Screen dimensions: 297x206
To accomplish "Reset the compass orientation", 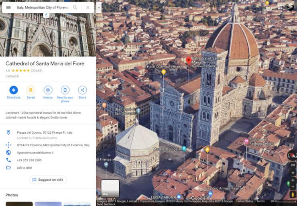I will (x=292, y=155).
